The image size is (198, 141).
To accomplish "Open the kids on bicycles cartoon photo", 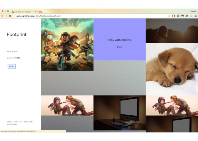I will [67, 45].
